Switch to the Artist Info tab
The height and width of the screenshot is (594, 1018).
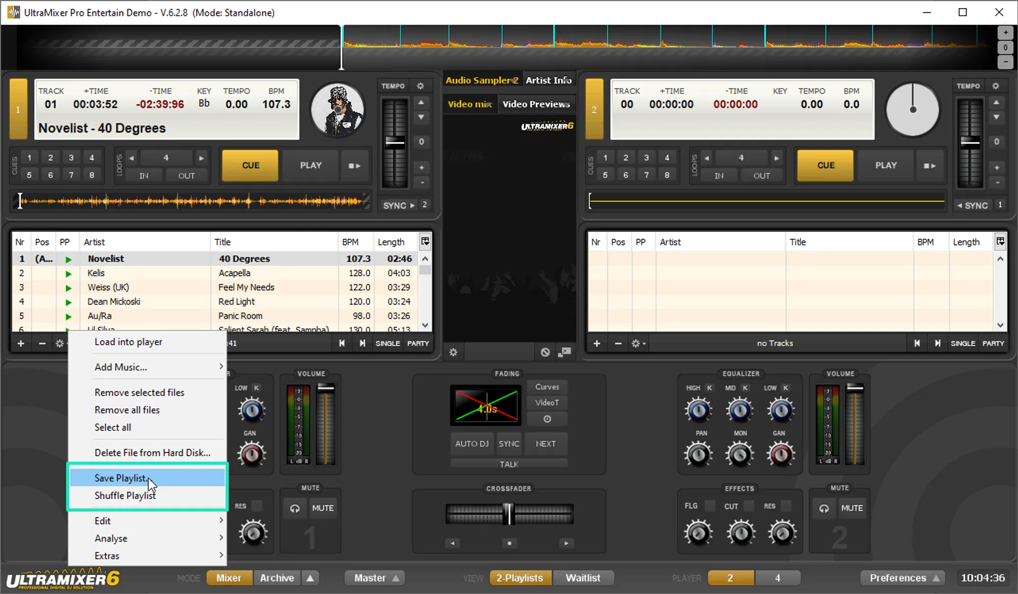click(x=548, y=80)
